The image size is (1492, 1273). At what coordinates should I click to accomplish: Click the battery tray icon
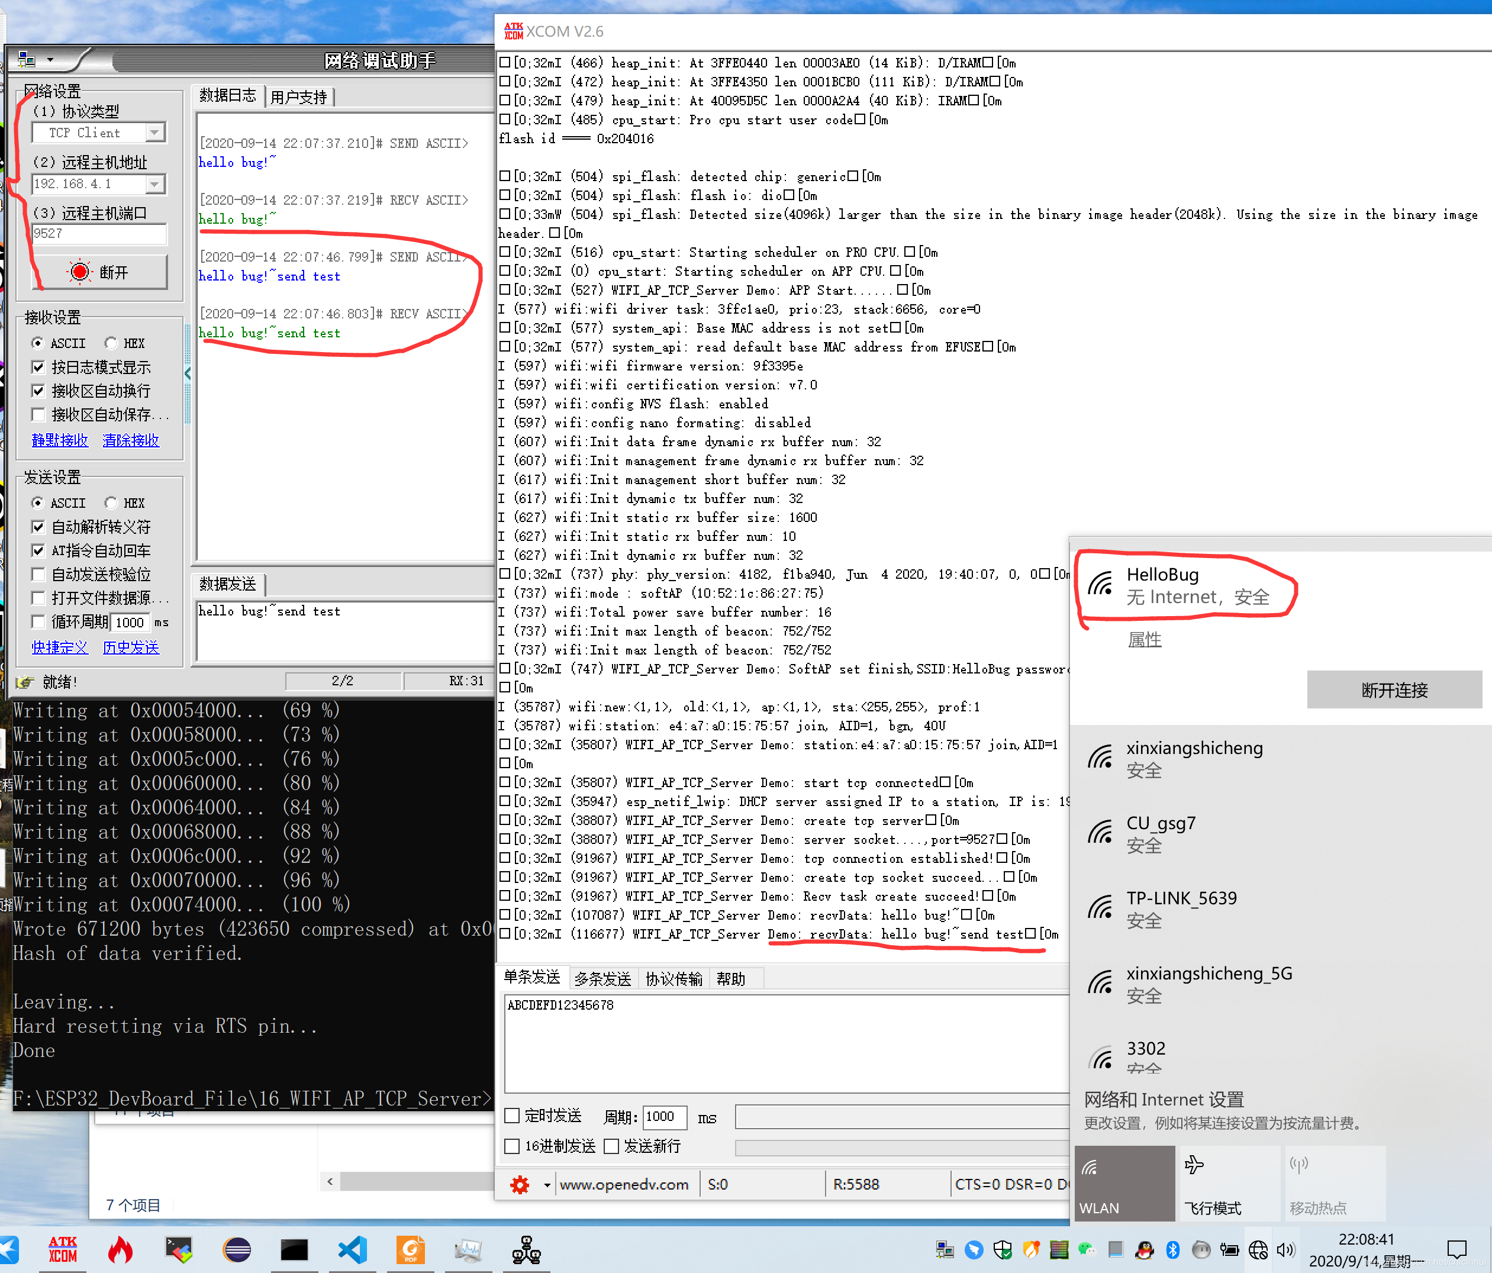tap(1230, 1250)
